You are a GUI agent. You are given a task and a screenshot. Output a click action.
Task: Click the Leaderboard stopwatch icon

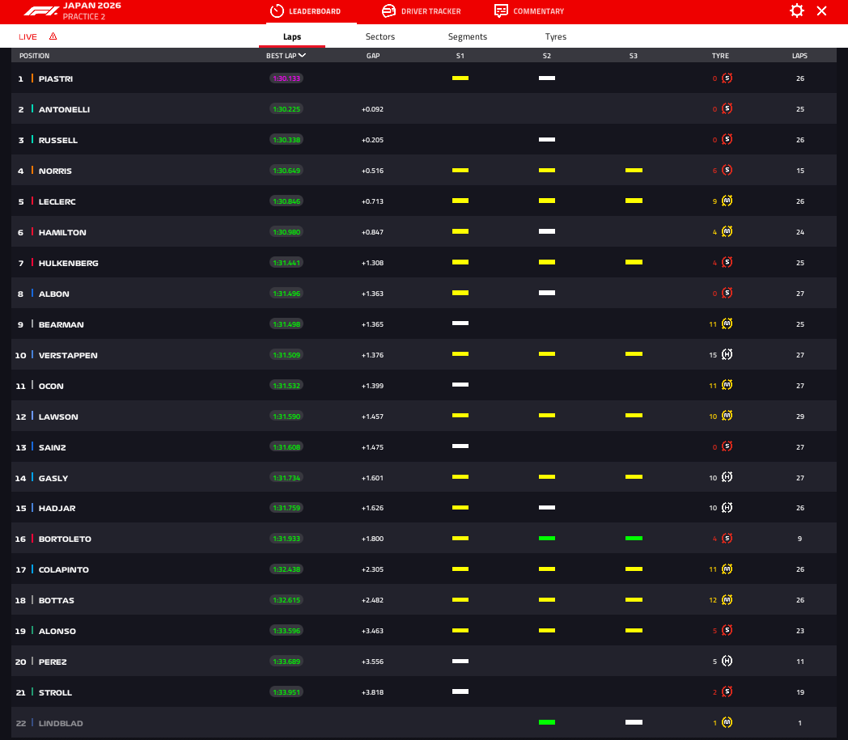[x=277, y=11]
